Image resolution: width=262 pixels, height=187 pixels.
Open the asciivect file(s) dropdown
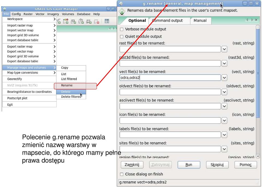tap(224, 106)
